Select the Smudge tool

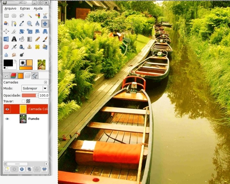[x=14, y=55]
